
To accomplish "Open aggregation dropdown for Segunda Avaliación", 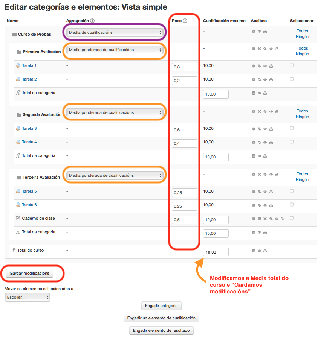I will pyautogui.click(x=115, y=113).
